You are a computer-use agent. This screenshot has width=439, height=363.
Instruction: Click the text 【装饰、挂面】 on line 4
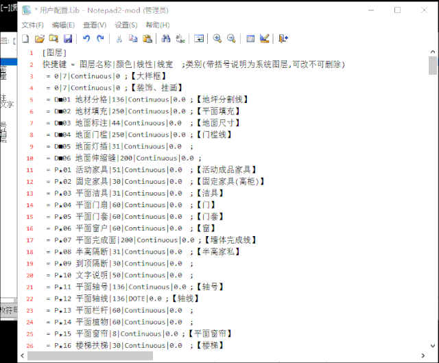[157, 88]
